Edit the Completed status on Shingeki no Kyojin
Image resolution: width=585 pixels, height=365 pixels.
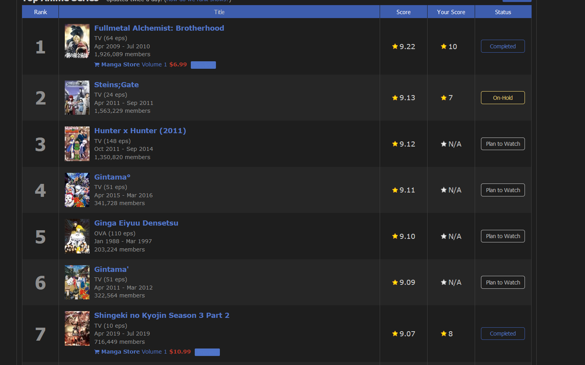503,334
